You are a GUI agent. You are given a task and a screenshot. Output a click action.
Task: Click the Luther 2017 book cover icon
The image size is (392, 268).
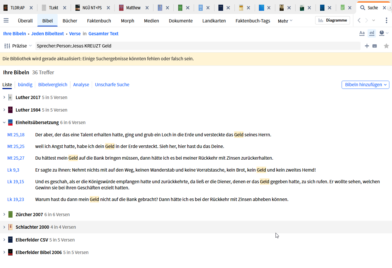pos(10,97)
